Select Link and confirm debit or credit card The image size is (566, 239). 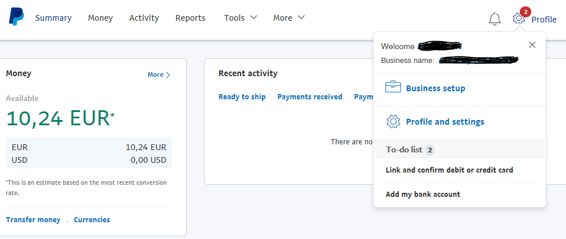[x=449, y=170]
